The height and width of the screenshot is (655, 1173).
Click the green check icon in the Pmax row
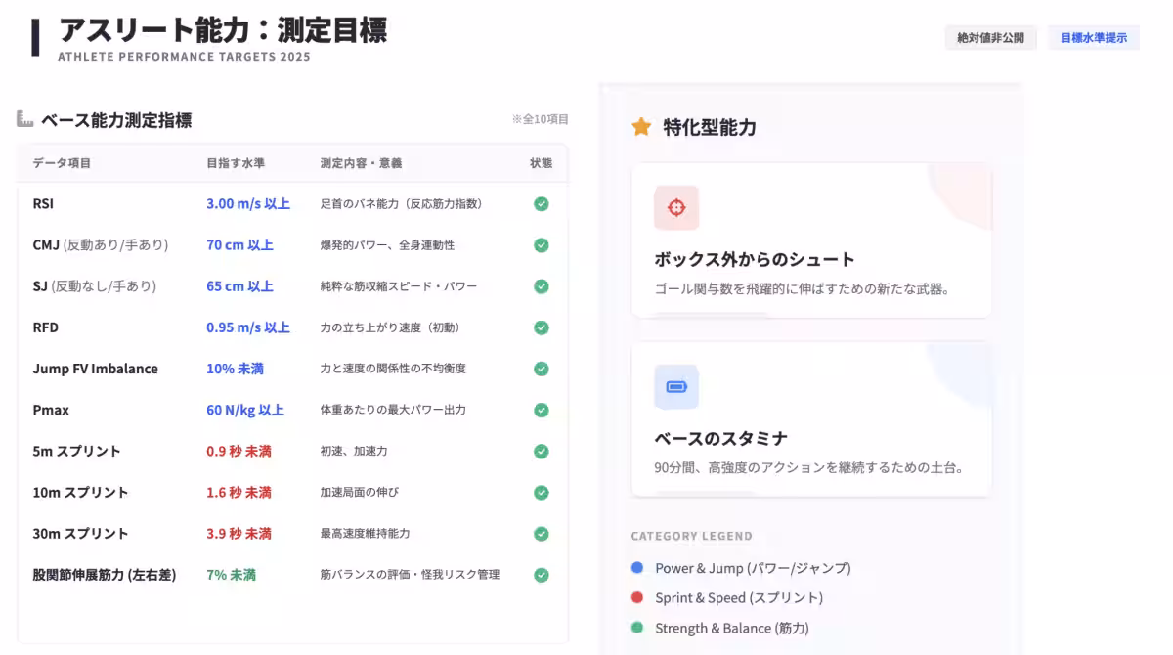(541, 410)
